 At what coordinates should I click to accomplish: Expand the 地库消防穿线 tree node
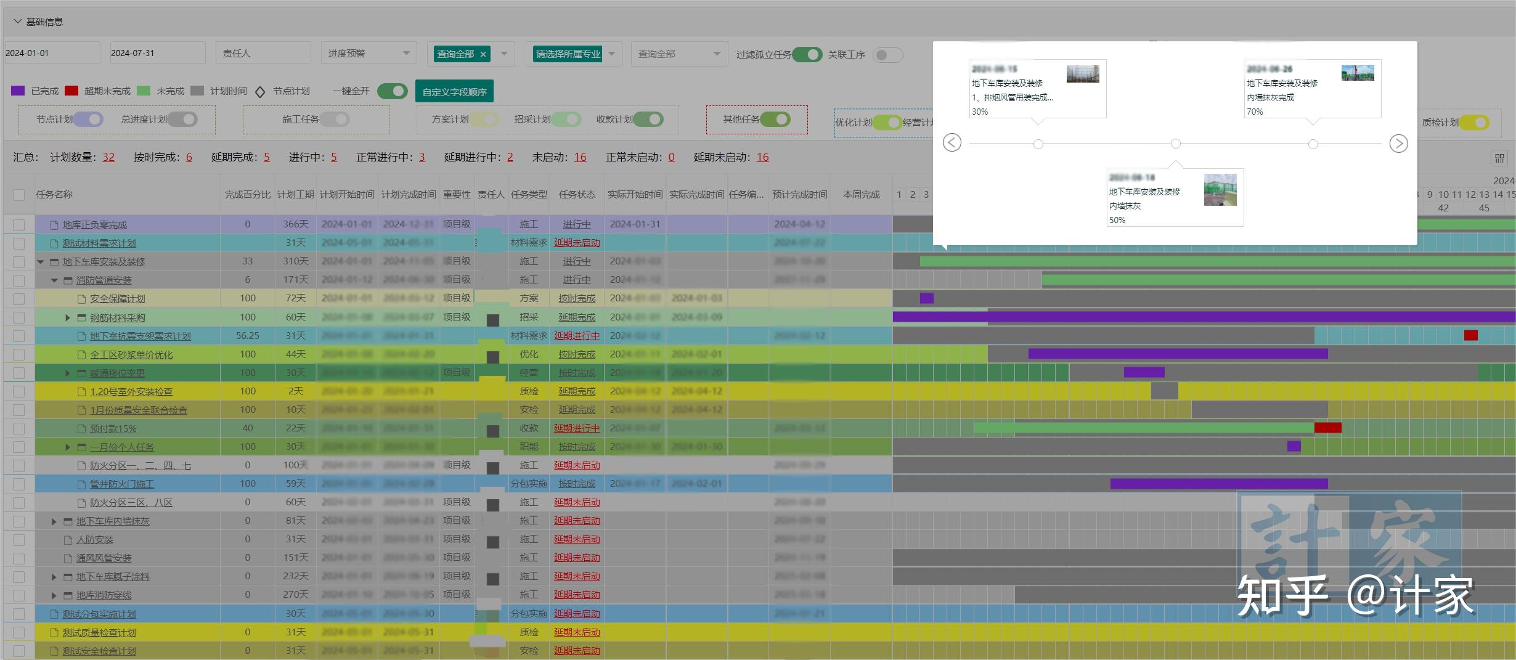click(x=54, y=595)
